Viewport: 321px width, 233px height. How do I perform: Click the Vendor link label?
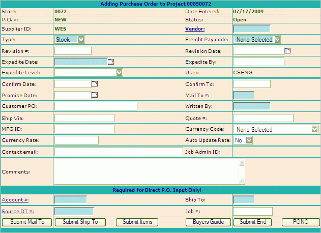pos(194,28)
